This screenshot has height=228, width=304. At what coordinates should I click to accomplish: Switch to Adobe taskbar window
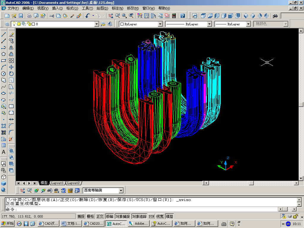139,224
